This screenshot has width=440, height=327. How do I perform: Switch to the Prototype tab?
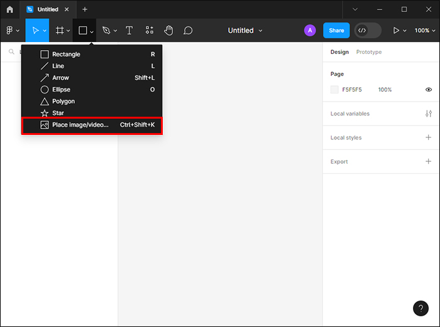tap(369, 52)
